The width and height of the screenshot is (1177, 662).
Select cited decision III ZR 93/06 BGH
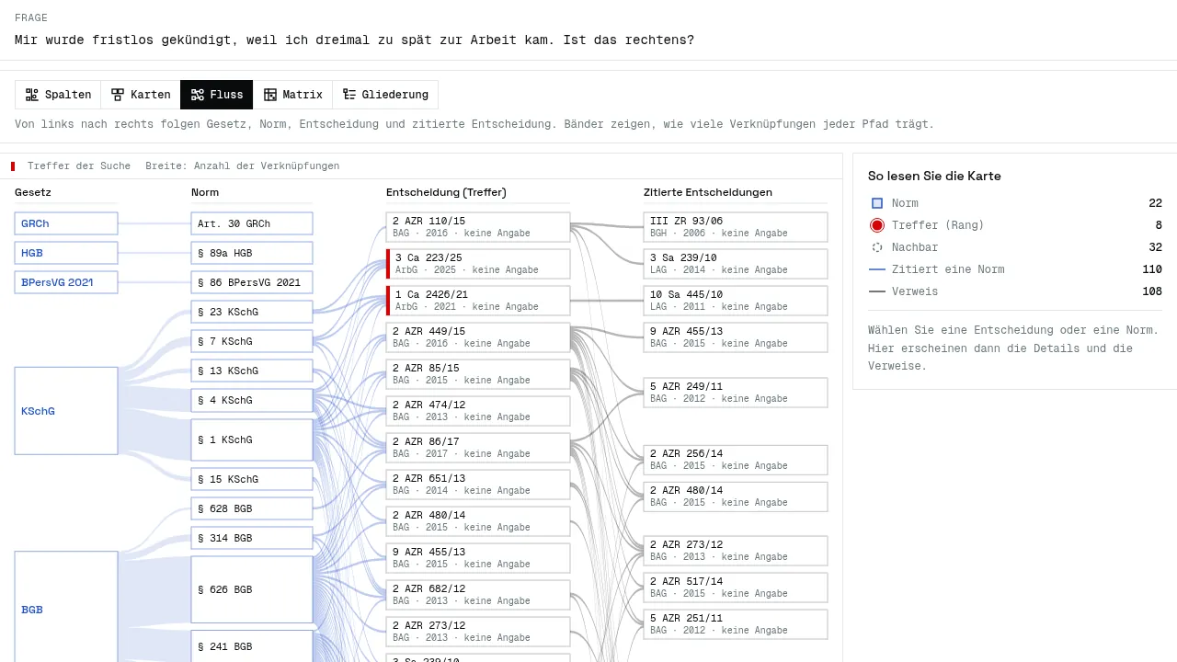pos(736,227)
